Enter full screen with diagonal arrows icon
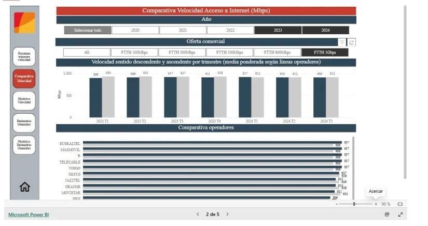 401,214
